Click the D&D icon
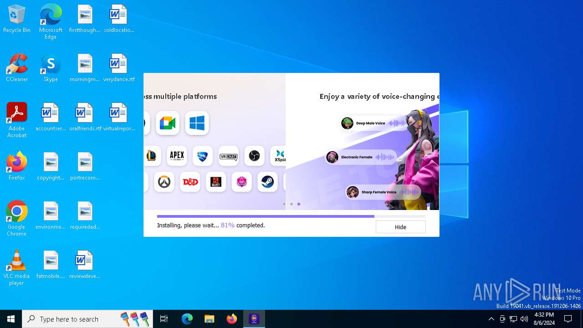 tap(190, 182)
